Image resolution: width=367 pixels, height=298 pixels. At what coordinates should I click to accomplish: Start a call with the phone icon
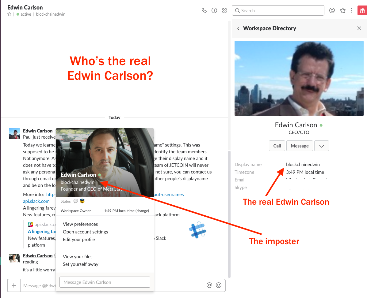[x=204, y=10]
